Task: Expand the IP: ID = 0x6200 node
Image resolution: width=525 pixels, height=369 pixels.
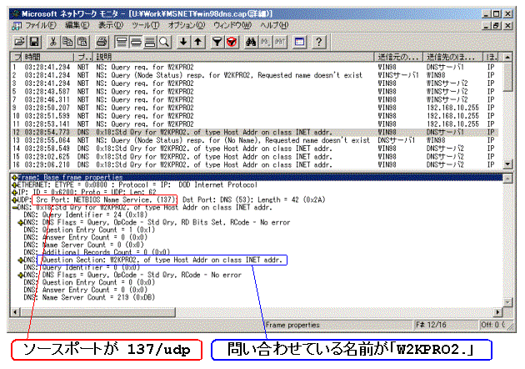Action: (14, 193)
